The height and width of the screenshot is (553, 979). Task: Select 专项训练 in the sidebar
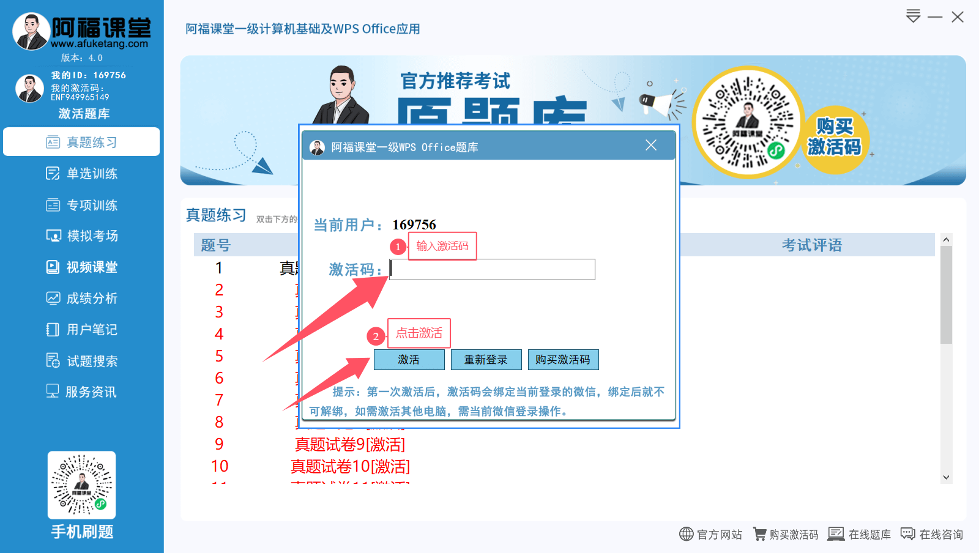[x=81, y=204]
